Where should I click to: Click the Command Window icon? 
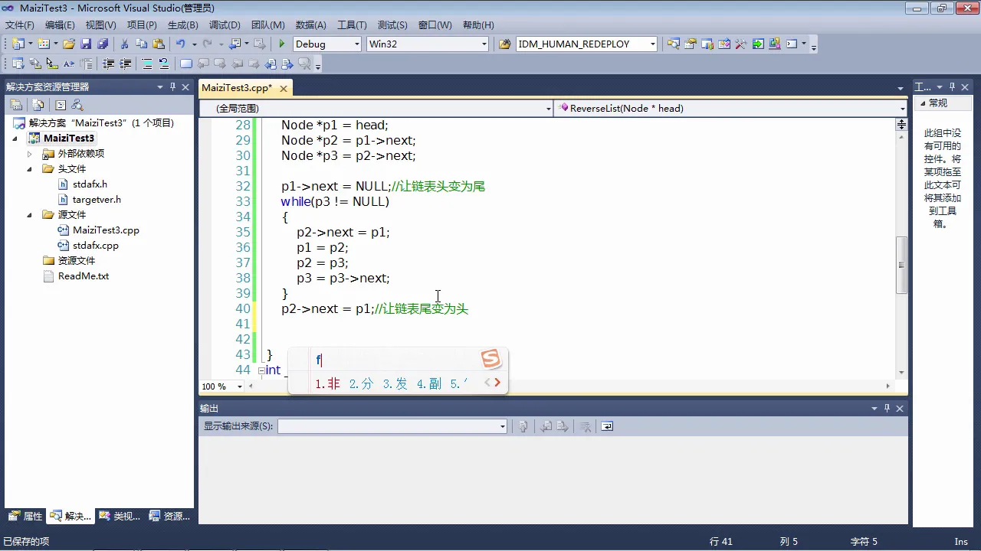click(x=792, y=44)
